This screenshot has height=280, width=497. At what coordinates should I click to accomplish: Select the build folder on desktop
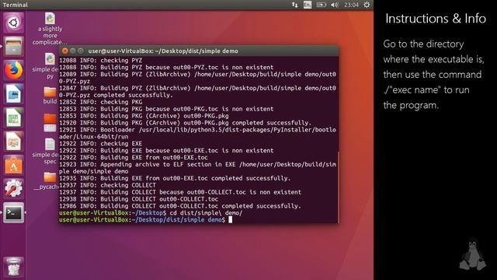click(50, 95)
